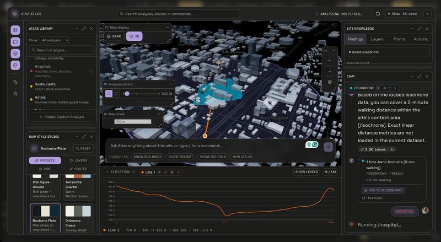
Task: Select the ruler measure tool in sidebar
Action: coord(15,82)
